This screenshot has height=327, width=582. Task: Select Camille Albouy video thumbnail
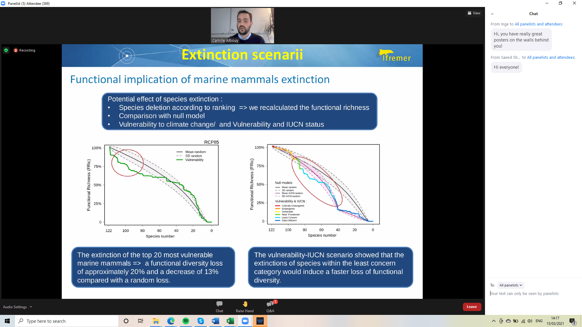pos(242,25)
